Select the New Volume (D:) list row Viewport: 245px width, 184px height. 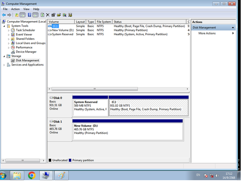pyautogui.click(x=118, y=30)
